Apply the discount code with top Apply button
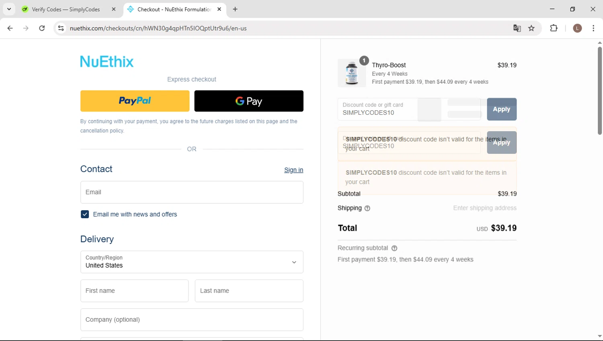The height and width of the screenshot is (341, 603). point(502,109)
